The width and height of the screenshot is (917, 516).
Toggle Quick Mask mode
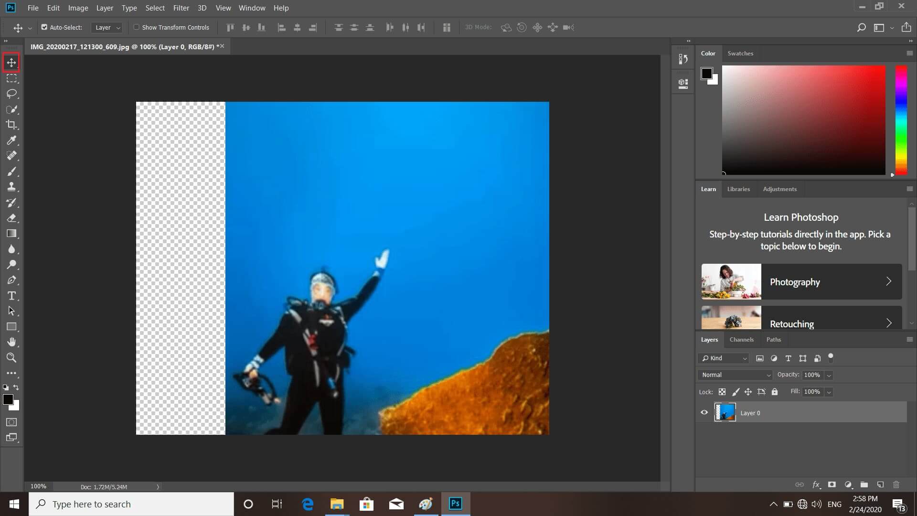[x=11, y=422]
